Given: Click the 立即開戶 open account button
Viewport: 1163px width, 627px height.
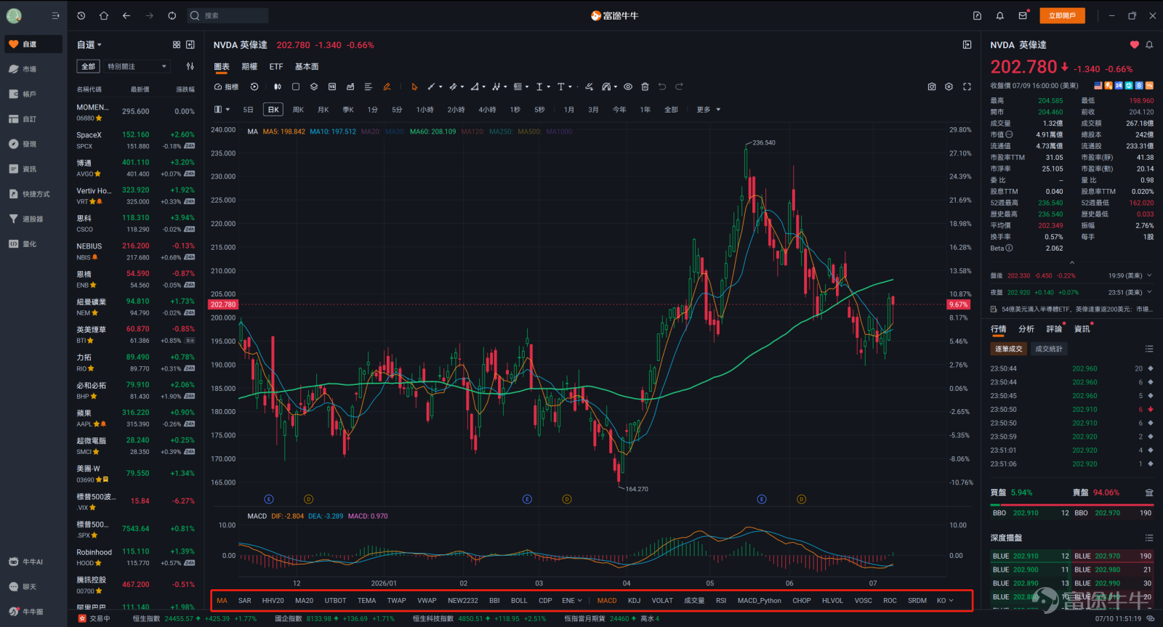Looking at the screenshot, I should pos(1062,16).
